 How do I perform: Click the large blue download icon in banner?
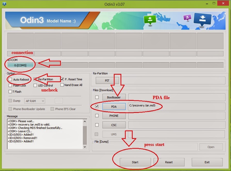click(203, 19)
